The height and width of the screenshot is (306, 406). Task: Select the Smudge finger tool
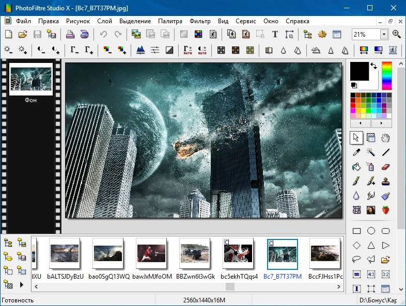coord(371,196)
